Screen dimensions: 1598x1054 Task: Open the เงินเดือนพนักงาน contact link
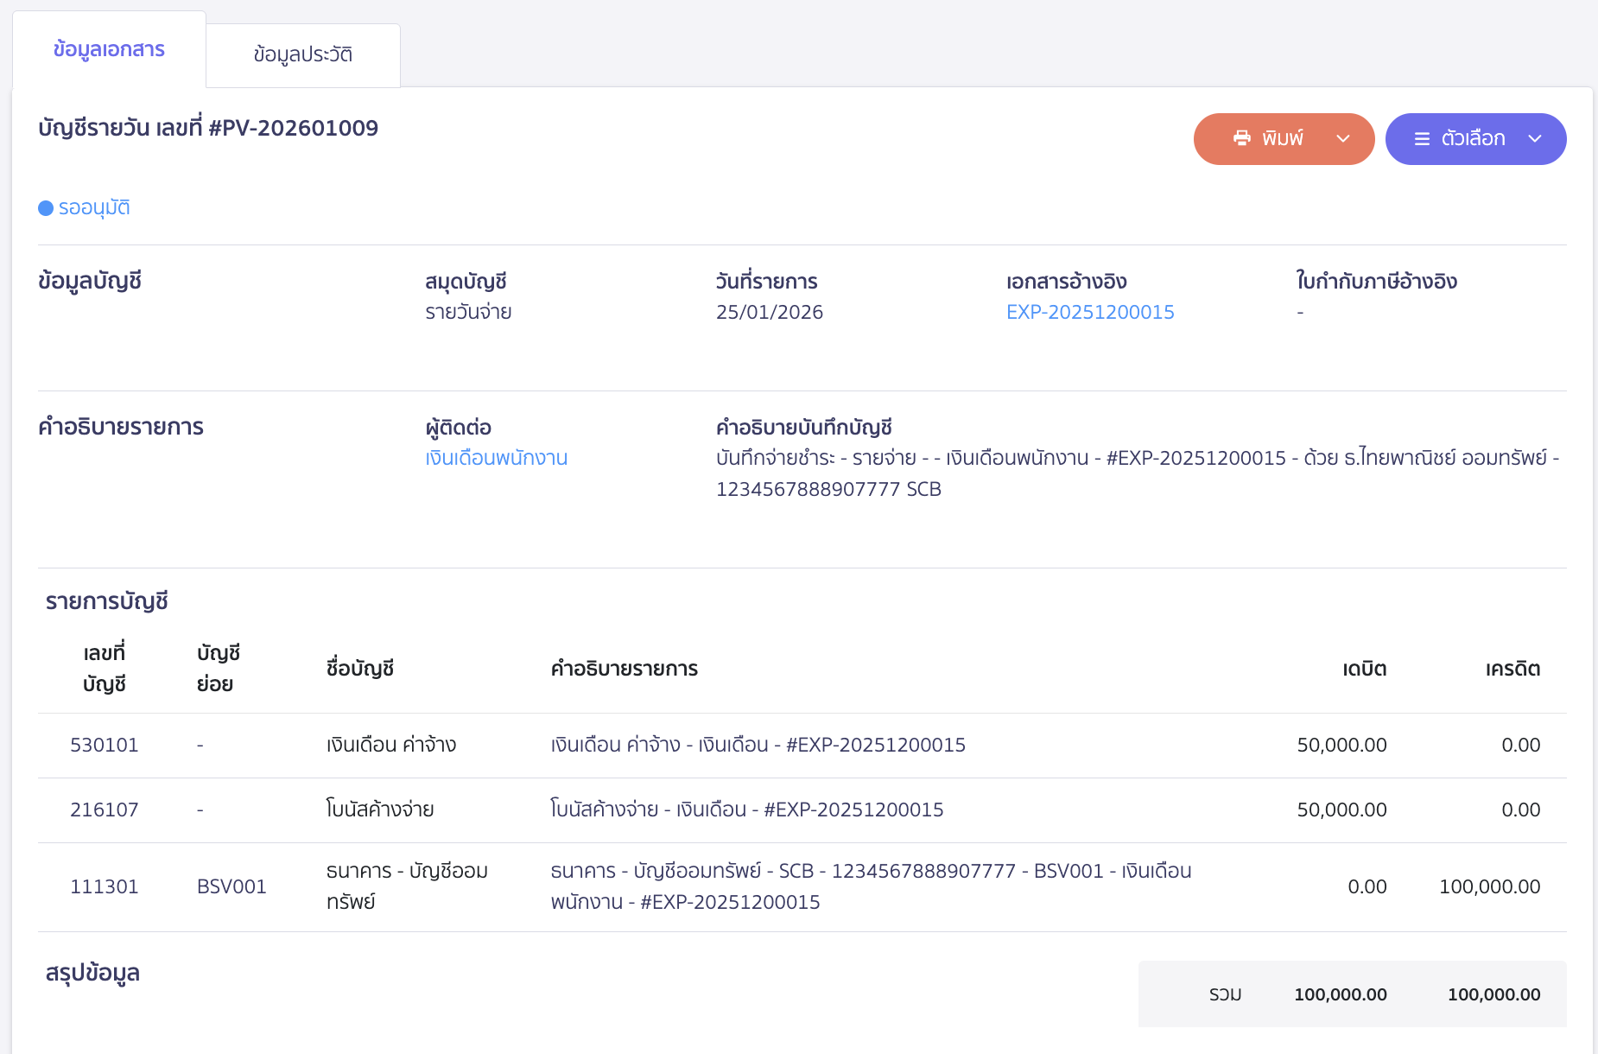tap(496, 458)
